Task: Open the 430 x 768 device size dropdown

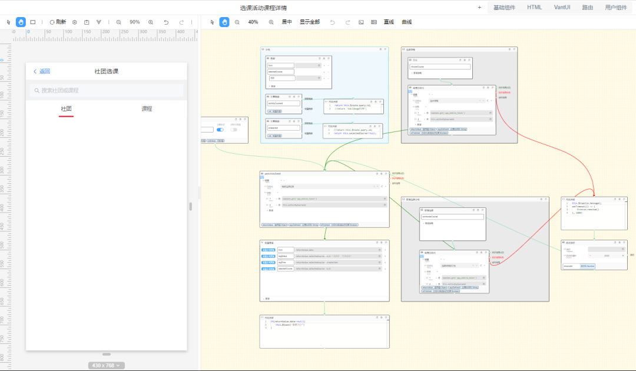Action: [x=106, y=365]
